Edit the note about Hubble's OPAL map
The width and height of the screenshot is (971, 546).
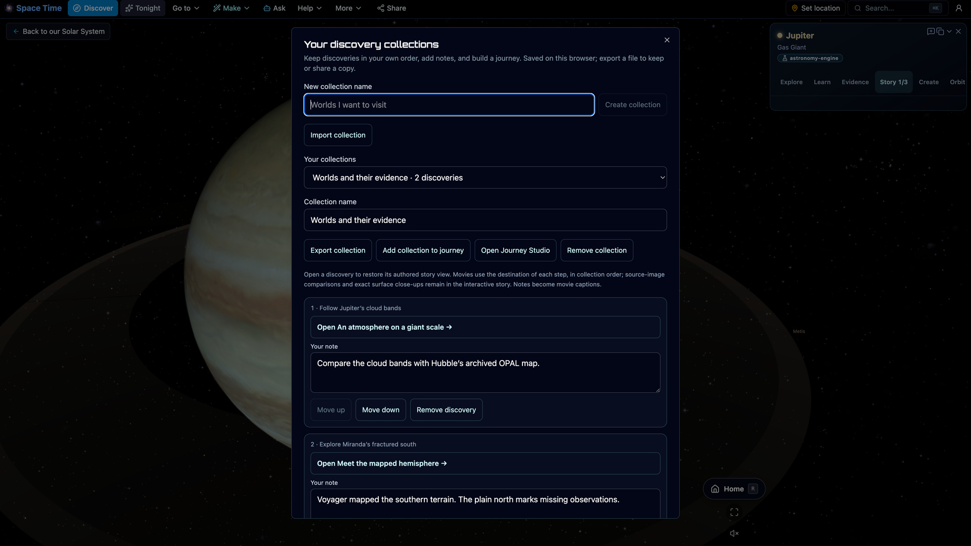click(x=485, y=373)
